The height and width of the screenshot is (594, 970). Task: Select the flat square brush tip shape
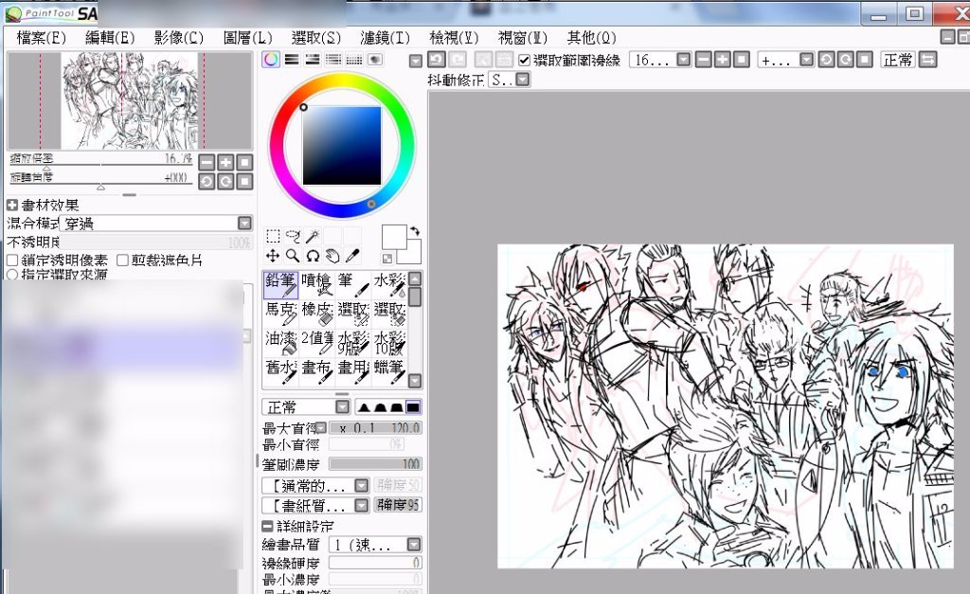pyautogui.click(x=413, y=407)
